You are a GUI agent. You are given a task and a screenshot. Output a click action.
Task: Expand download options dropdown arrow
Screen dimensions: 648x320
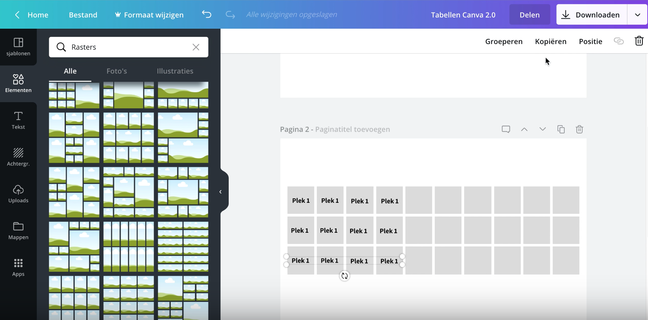point(637,15)
